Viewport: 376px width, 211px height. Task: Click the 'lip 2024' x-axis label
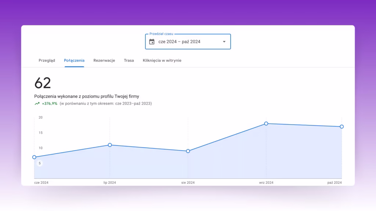[x=109, y=182]
